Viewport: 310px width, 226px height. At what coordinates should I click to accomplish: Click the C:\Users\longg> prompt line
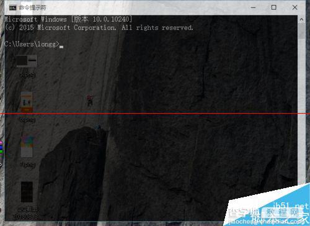click(34, 44)
